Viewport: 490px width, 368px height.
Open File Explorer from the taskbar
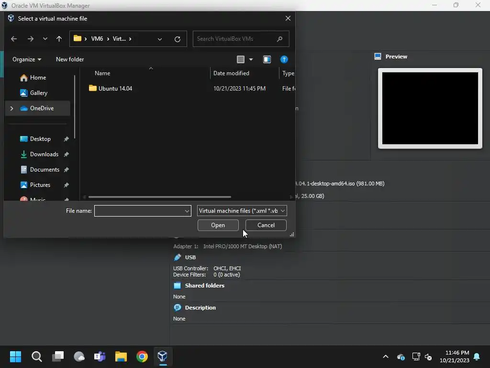(121, 356)
